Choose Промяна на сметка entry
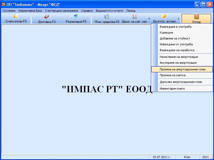The width and height of the screenshot is (214, 160). point(182,75)
